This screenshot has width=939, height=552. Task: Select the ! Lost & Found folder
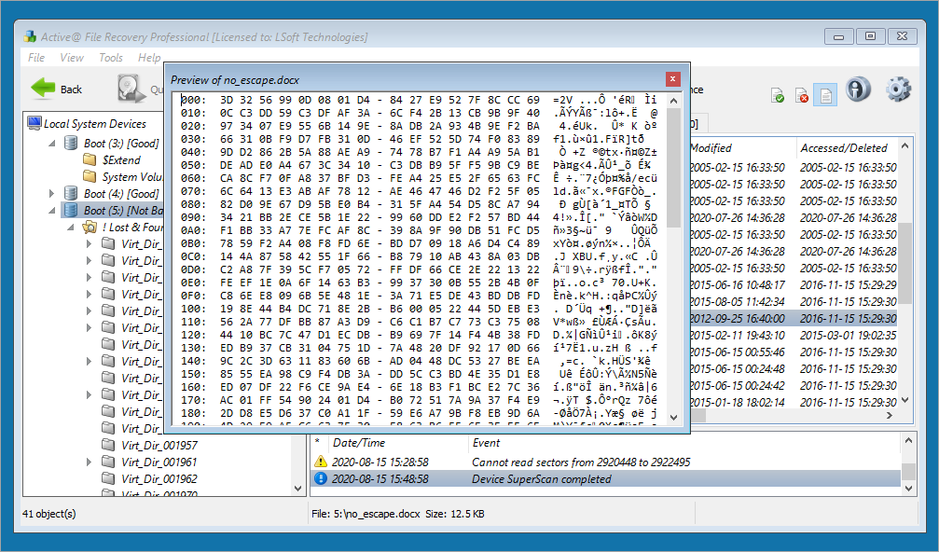[x=132, y=227]
